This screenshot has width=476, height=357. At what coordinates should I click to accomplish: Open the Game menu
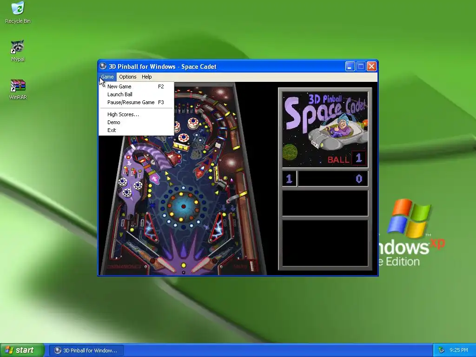pos(107,77)
